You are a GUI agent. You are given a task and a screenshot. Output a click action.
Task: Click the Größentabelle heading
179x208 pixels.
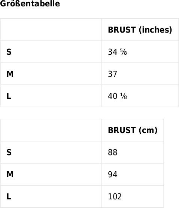click(30, 3)
